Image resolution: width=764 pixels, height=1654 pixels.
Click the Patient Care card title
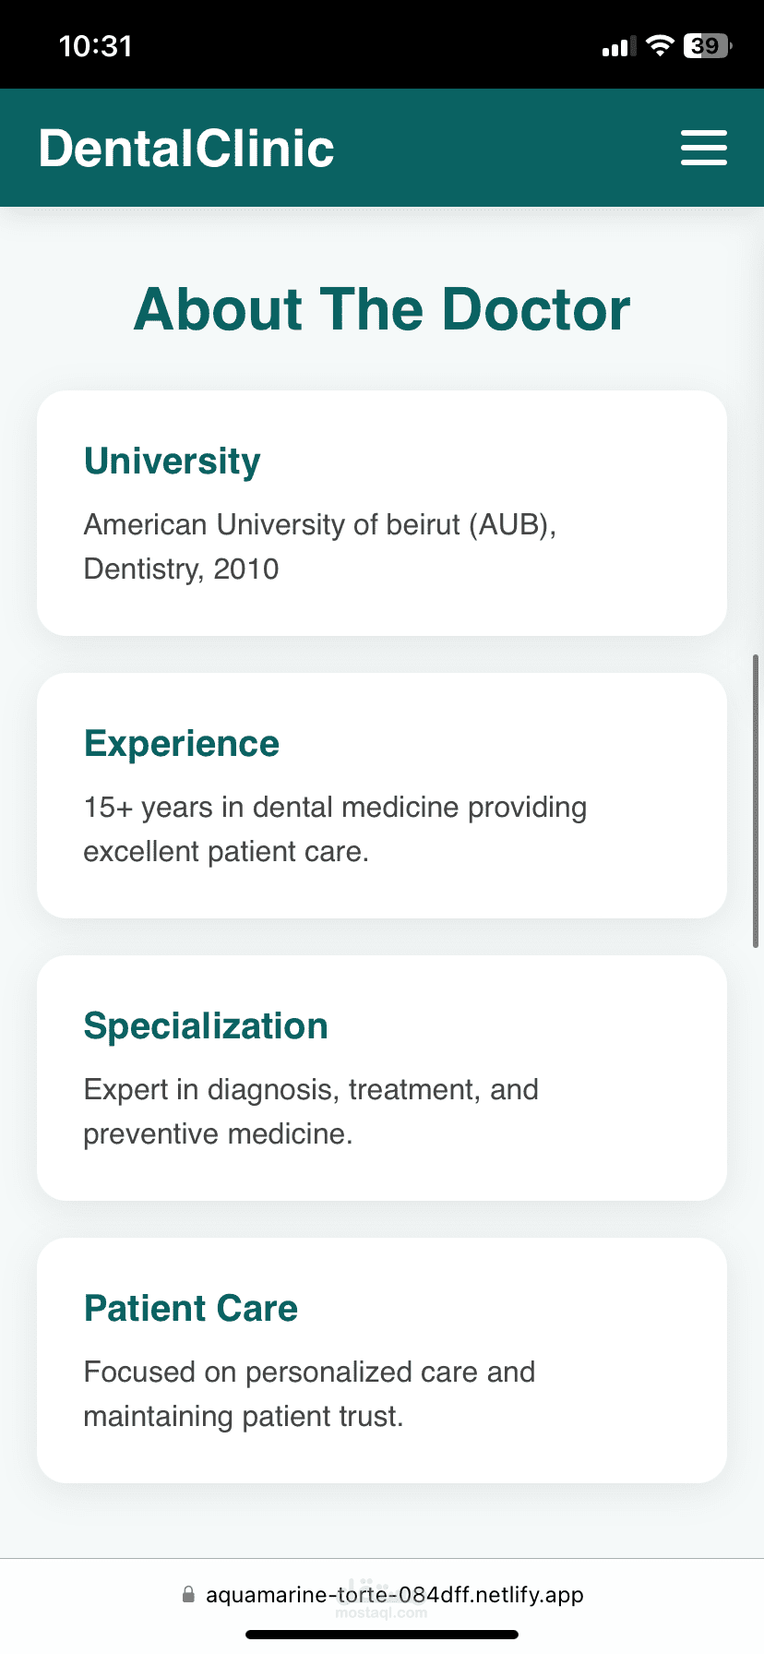click(x=191, y=1308)
